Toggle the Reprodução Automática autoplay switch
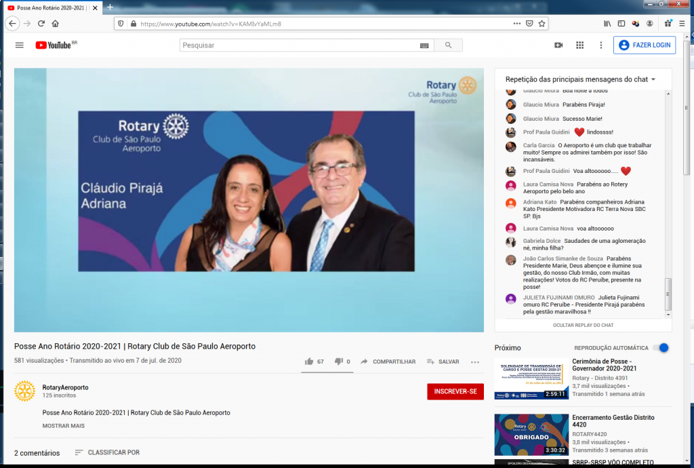This screenshot has width=694, height=468. coord(661,348)
